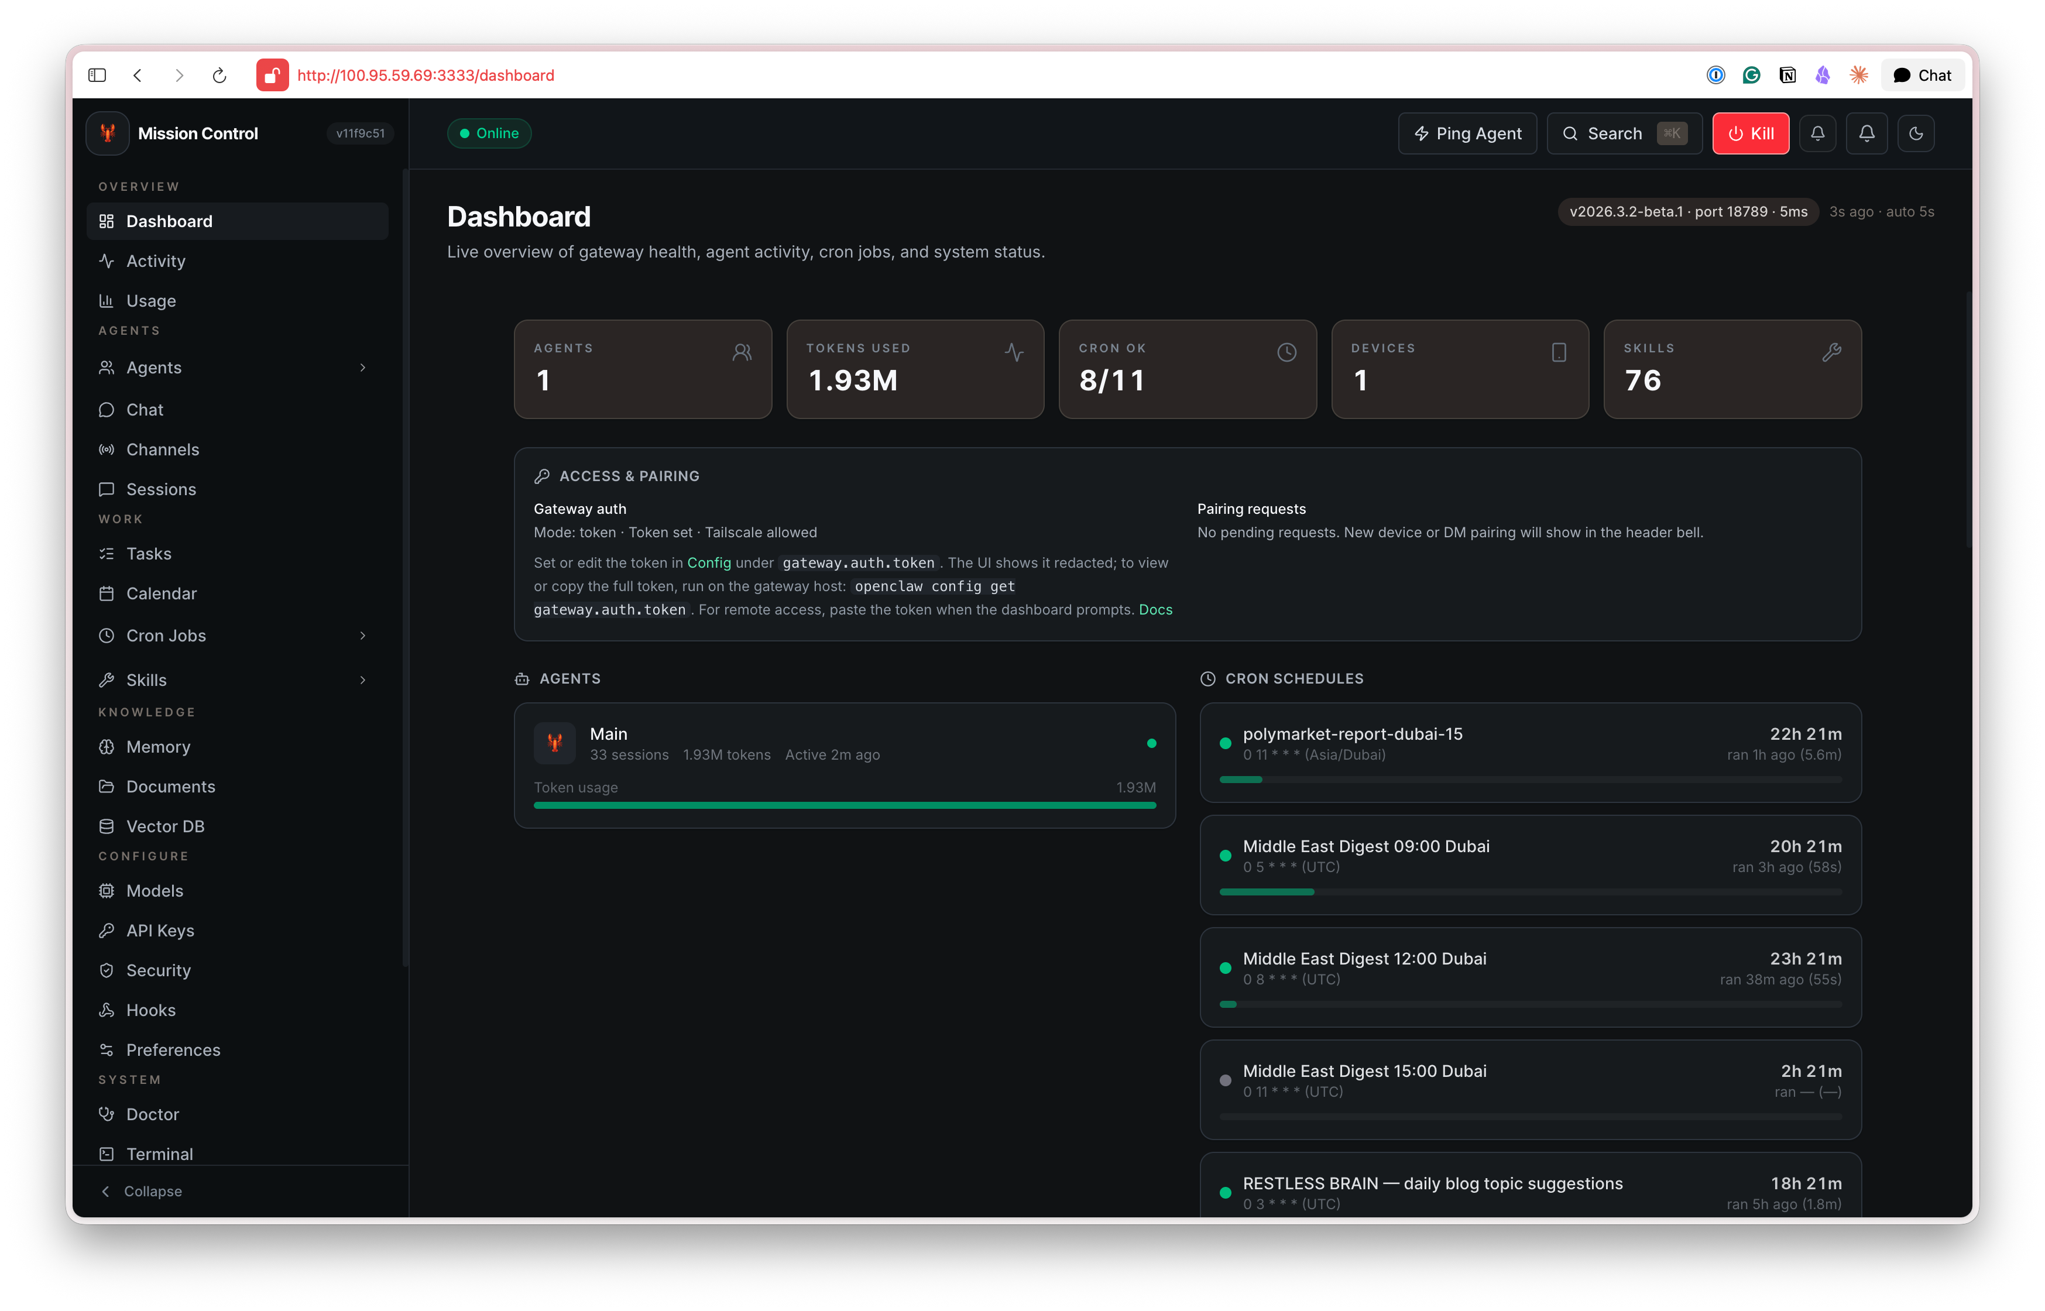Viewport: 2045px width, 1311px height.
Task: Click the browser sidebar toggle icon
Action: [97, 75]
